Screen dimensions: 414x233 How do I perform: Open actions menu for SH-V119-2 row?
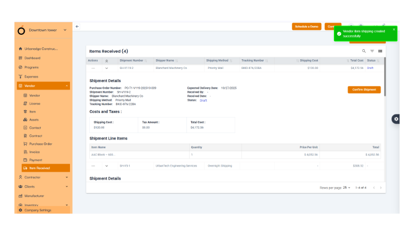(93, 68)
